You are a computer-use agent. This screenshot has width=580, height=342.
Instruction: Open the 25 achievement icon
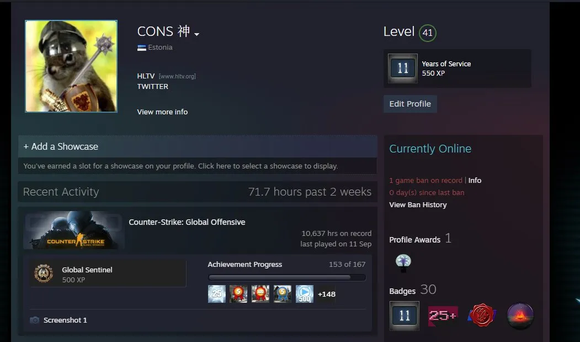217,294
